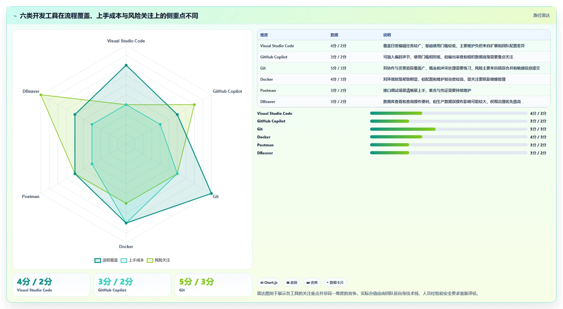
Task: Click the small icon before the page title
Action: click(x=15, y=16)
